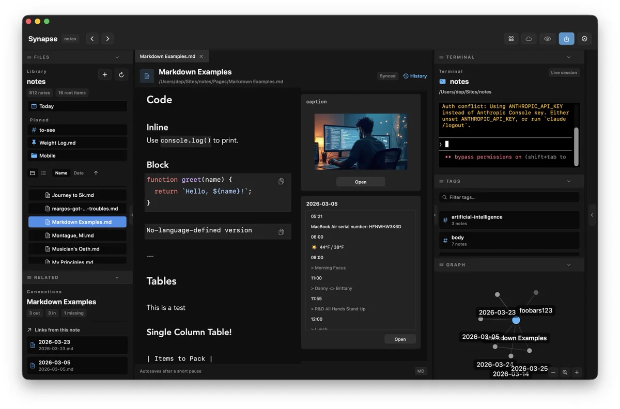Click the document icon beside the note title
Screen dimensions: 620x409
click(147, 76)
